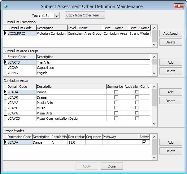Toggle Australian Curric checkbox for Media Arts
Image resolution: width=187 pixels, height=174 pixels.
(x=137, y=102)
